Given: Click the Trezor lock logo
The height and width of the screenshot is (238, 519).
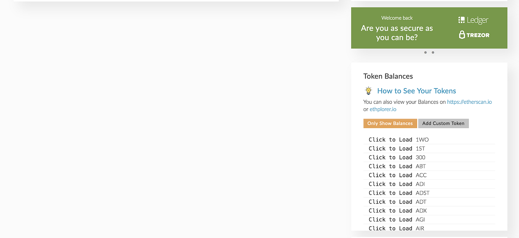Looking at the screenshot, I should (462, 35).
